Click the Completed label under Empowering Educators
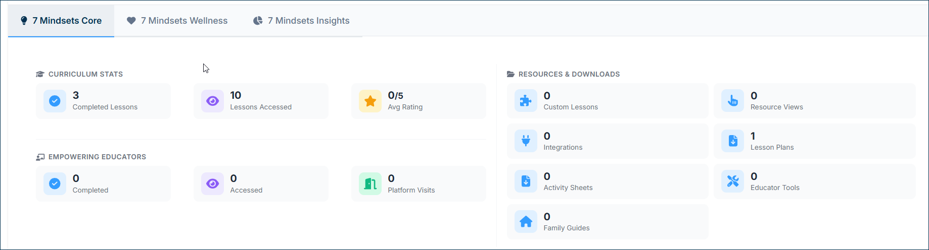The width and height of the screenshot is (929, 250). 90,190
